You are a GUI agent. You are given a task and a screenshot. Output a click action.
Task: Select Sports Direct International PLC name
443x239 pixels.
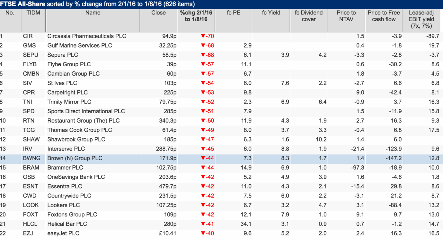point(86,111)
